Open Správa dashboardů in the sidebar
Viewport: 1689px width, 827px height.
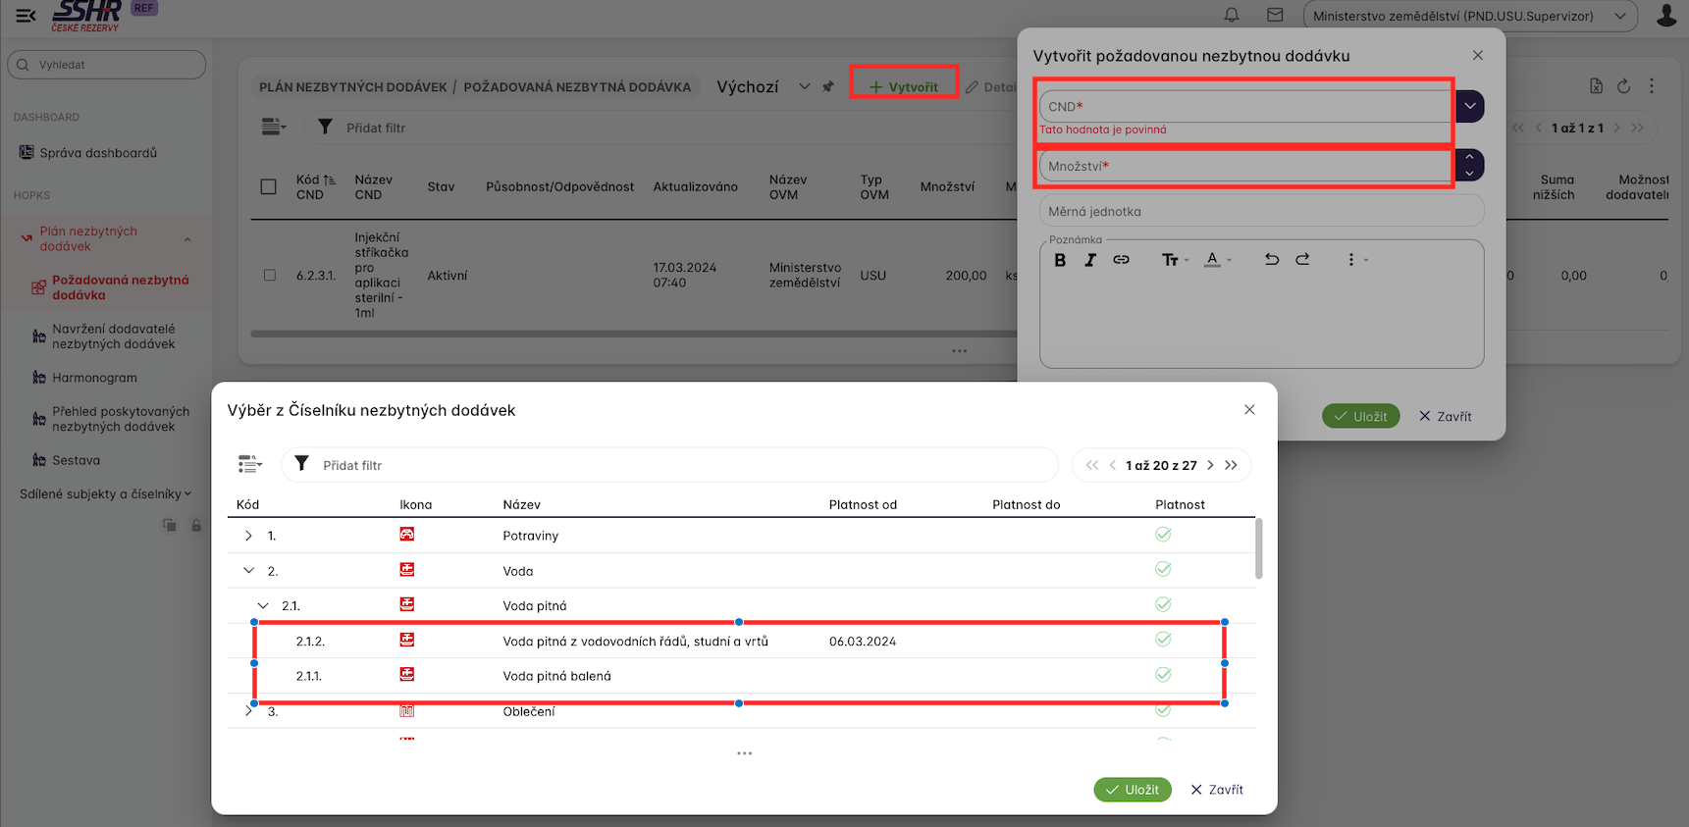pos(98,153)
